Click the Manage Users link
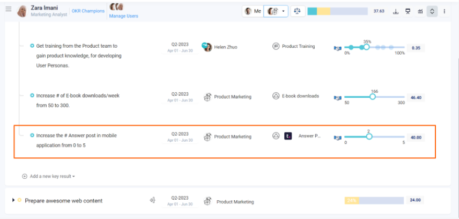 (x=123, y=16)
